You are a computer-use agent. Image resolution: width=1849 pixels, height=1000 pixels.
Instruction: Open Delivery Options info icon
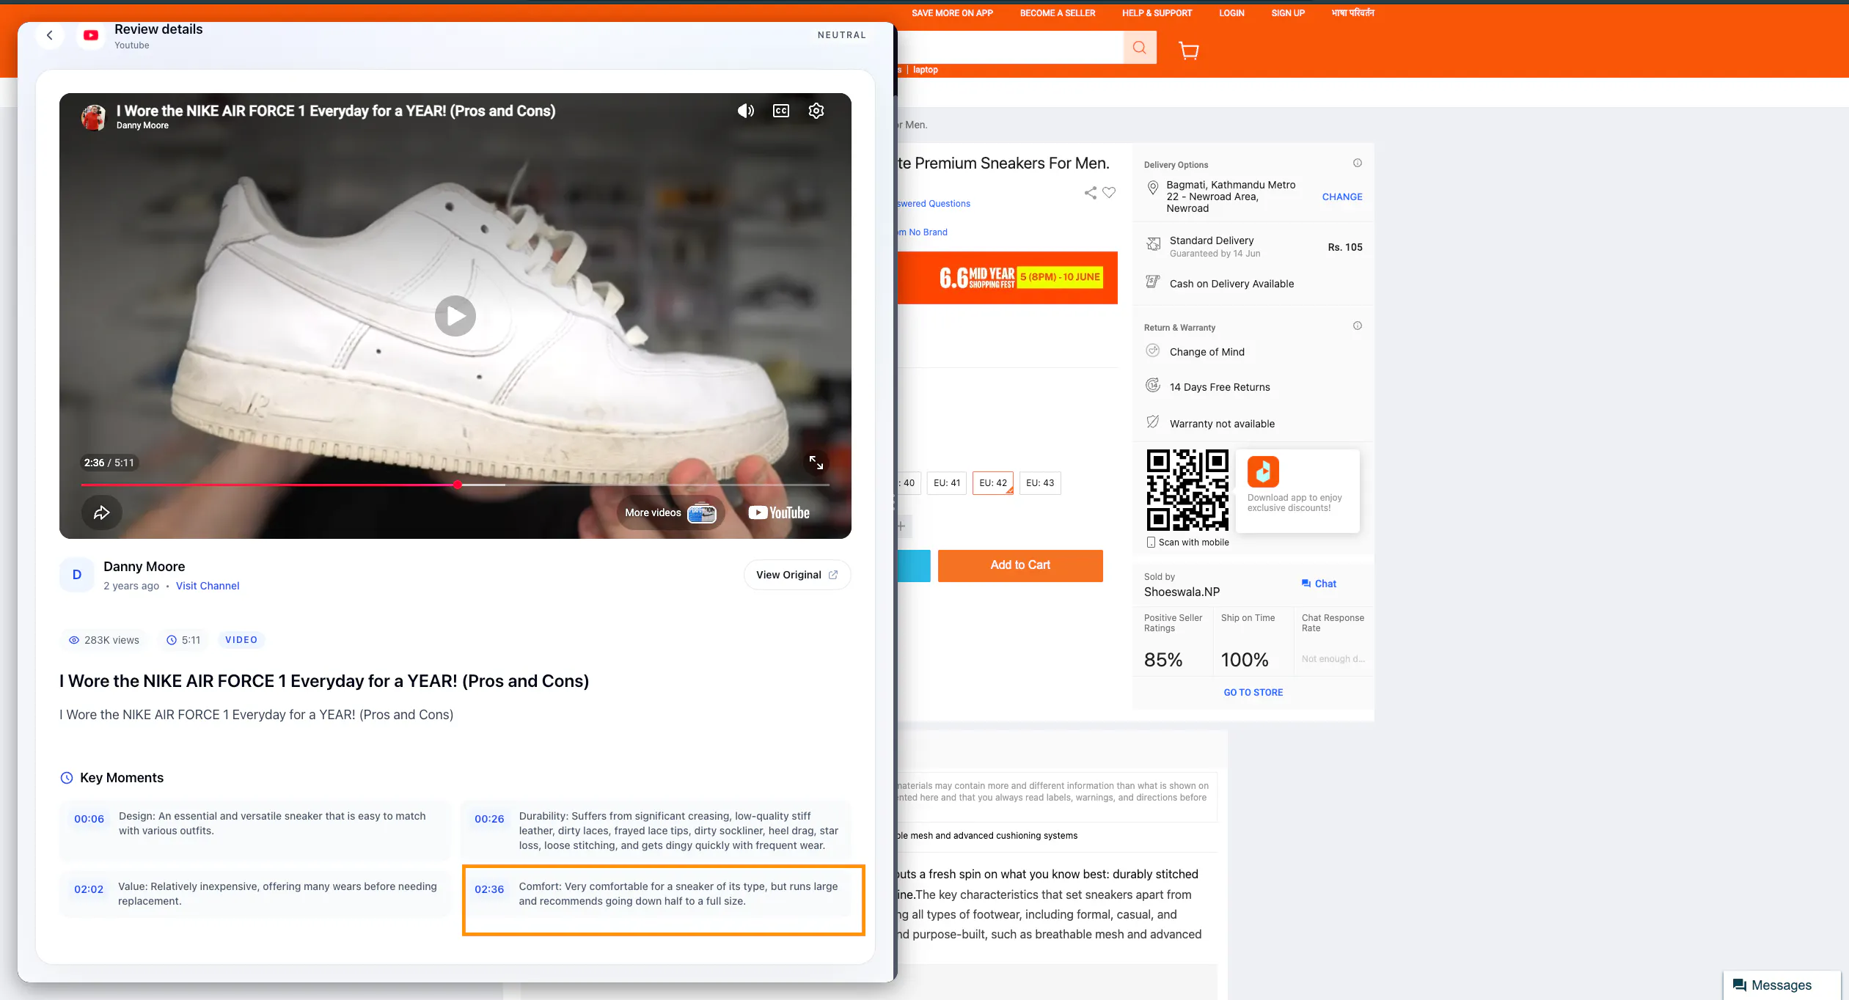1358,163
